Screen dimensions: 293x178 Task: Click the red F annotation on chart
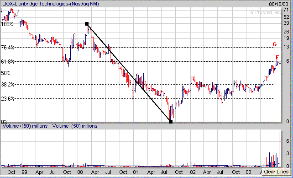tap(277, 58)
